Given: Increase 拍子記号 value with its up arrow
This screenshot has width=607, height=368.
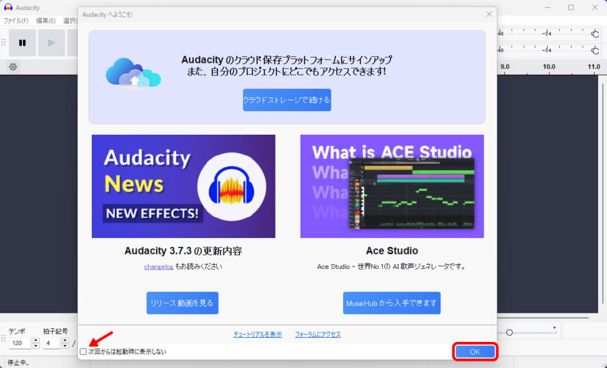Looking at the screenshot, I should pyautogui.click(x=65, y=341).
